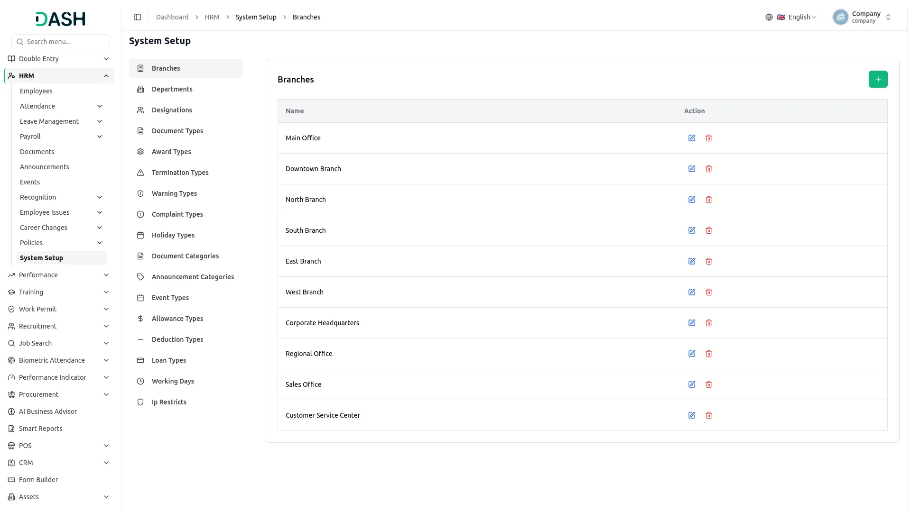Delete the West Branch entry
The image size is (911, 512).
709,292
